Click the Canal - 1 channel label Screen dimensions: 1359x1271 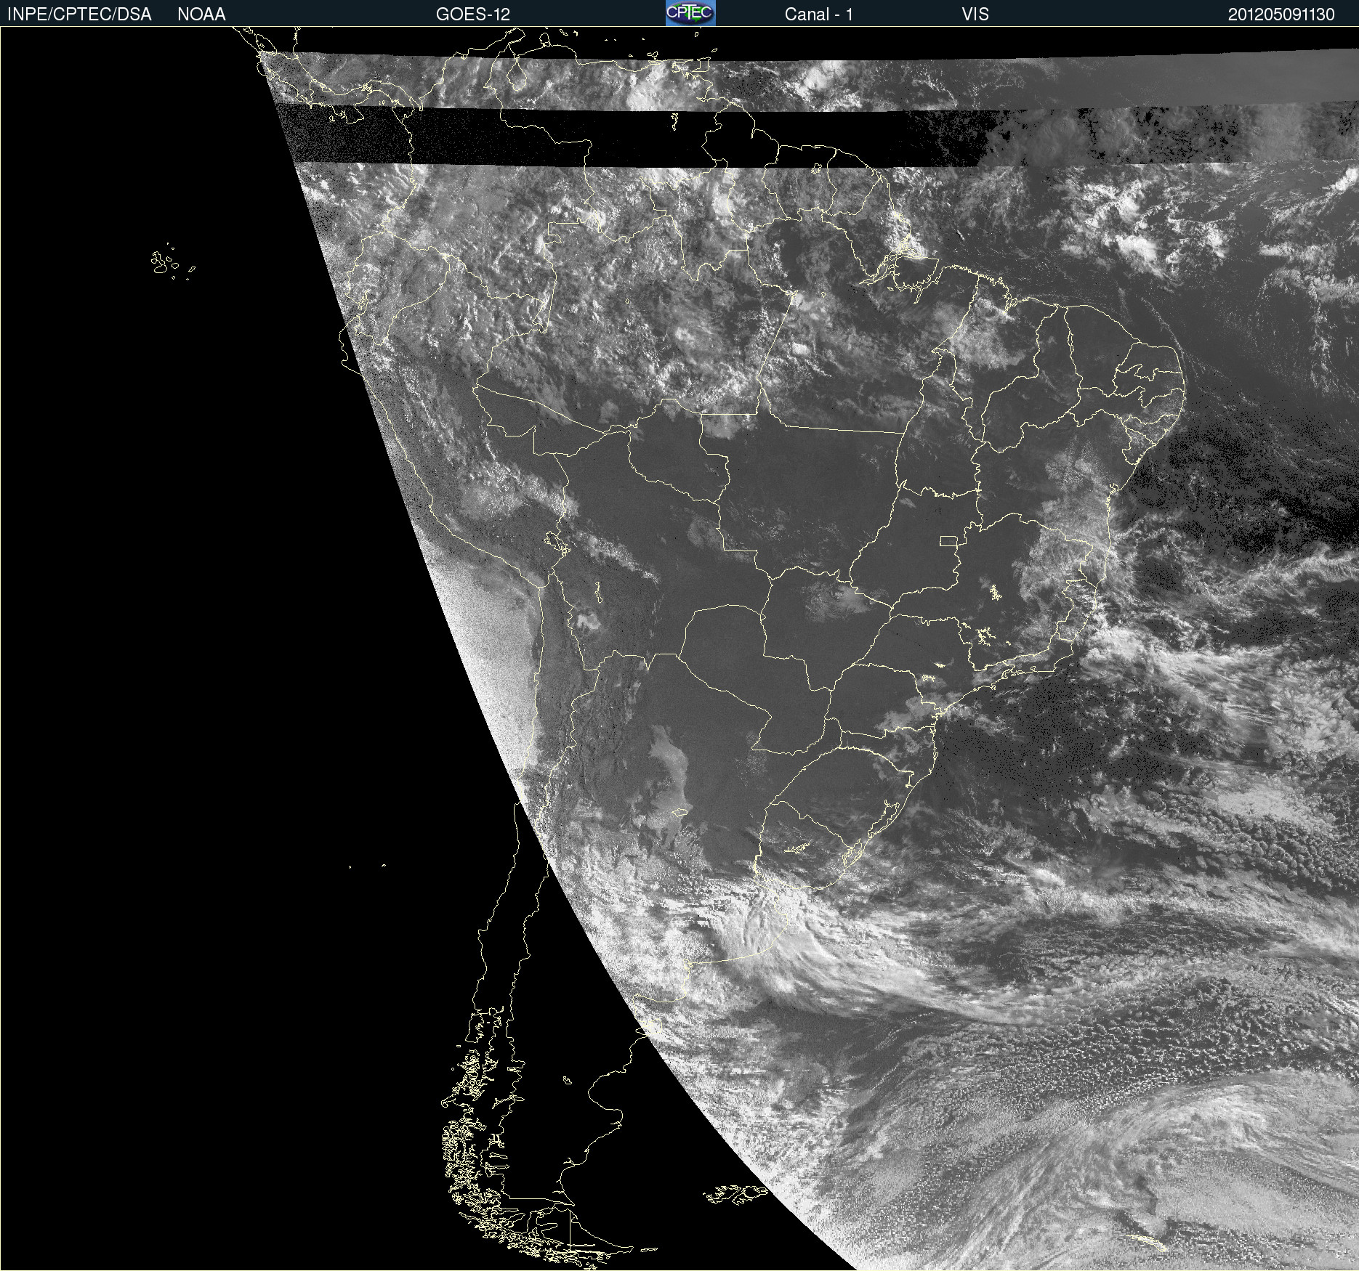point(818,15)
